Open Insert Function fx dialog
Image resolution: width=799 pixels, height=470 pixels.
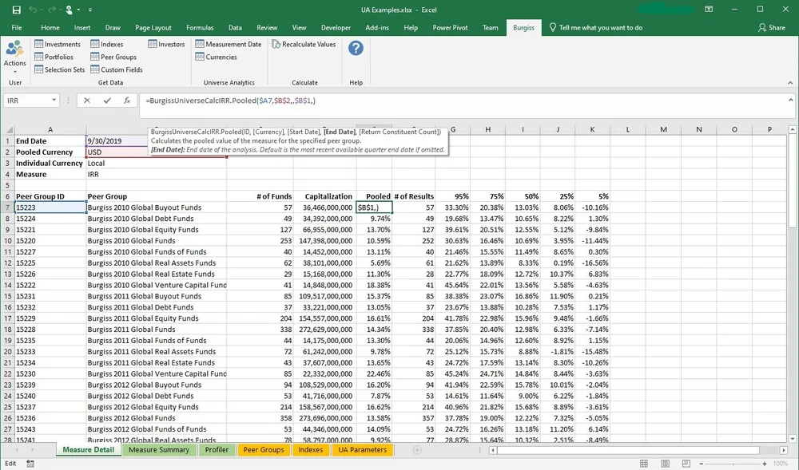click(x=127, y=101)
